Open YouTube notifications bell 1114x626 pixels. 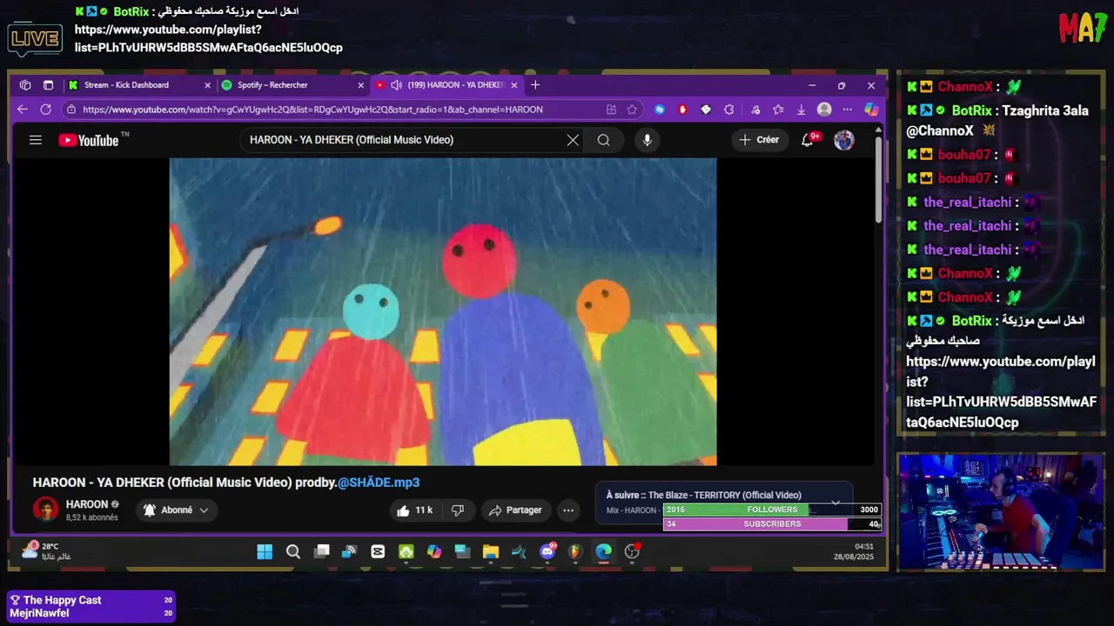[x=808, y=140]
